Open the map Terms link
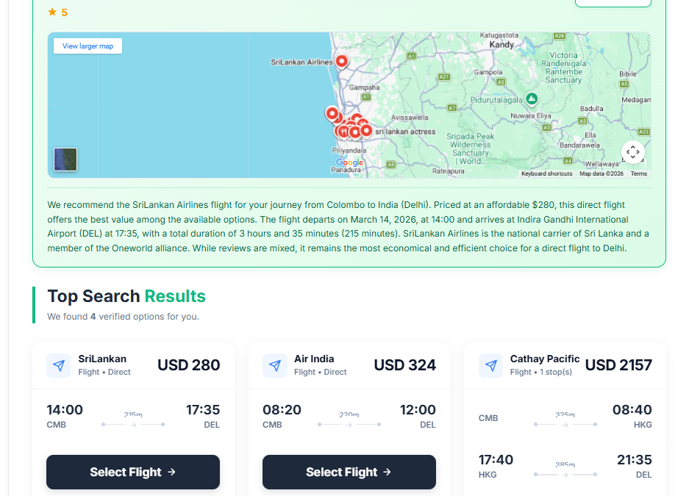The image size is (689, 496). click(639, 174)
